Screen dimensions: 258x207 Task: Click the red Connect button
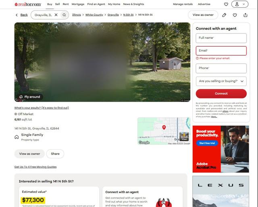pyautogui.click(x=221, y=94)
